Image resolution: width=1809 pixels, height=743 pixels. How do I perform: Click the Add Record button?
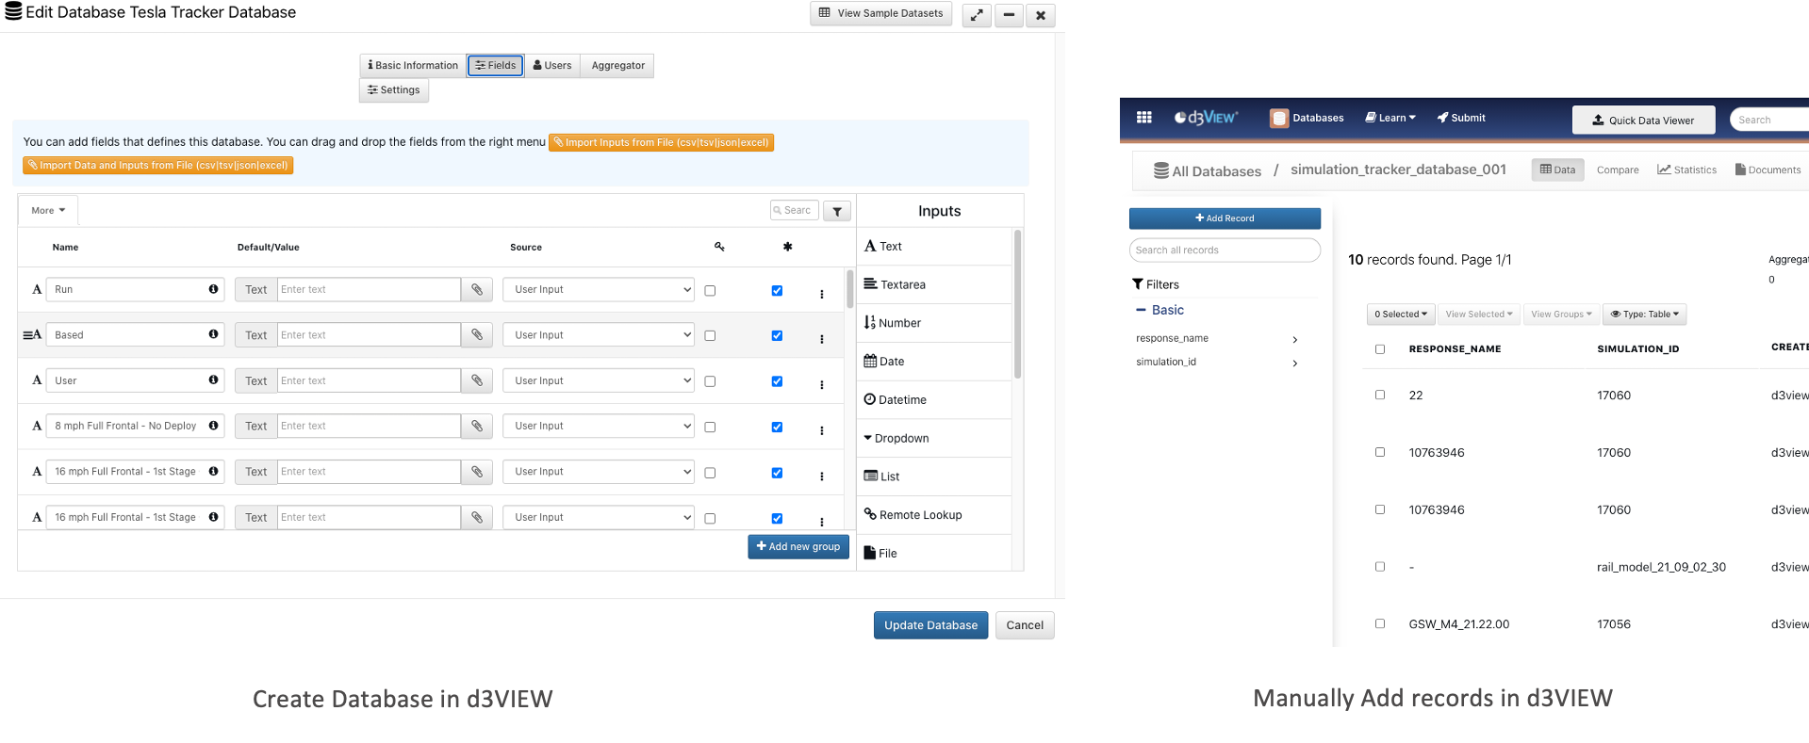pyautogui.click(x=1224, y=218)
